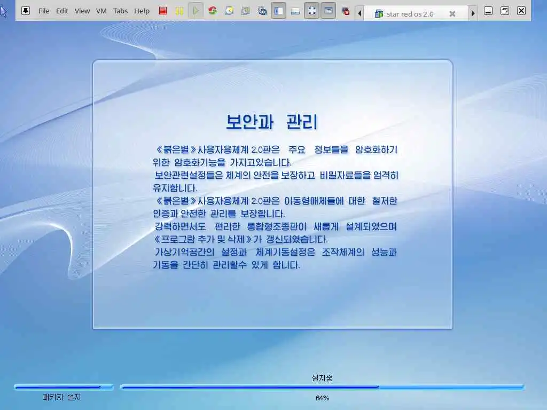Click the main installation progress bar
The height and width of the screenshot is (410, 547).
click(322, 387)
